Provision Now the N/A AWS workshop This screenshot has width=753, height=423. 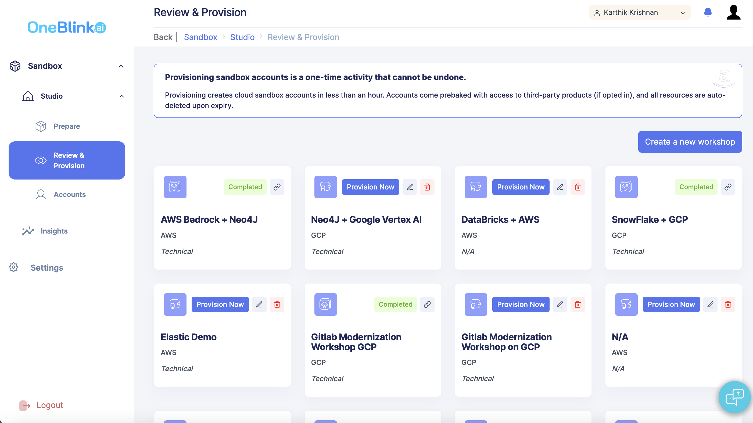point(671,304)
